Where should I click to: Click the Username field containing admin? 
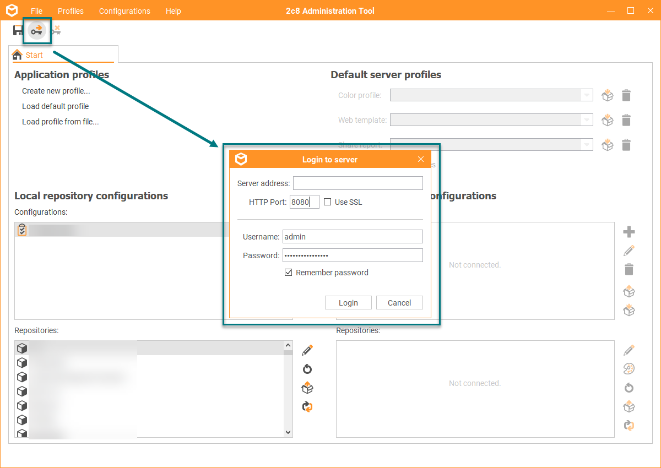[x=353, y=237]
